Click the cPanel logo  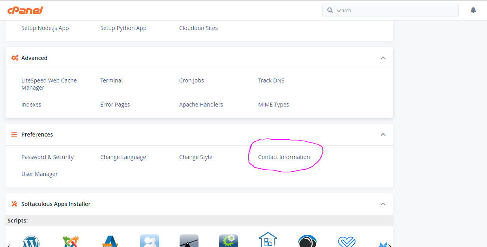click(25, 10)
